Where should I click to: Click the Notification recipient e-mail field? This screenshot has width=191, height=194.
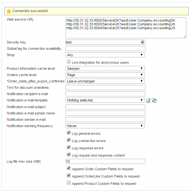[x=105, y=94]
